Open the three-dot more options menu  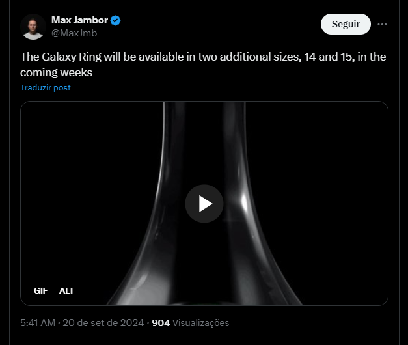(382, 24)
